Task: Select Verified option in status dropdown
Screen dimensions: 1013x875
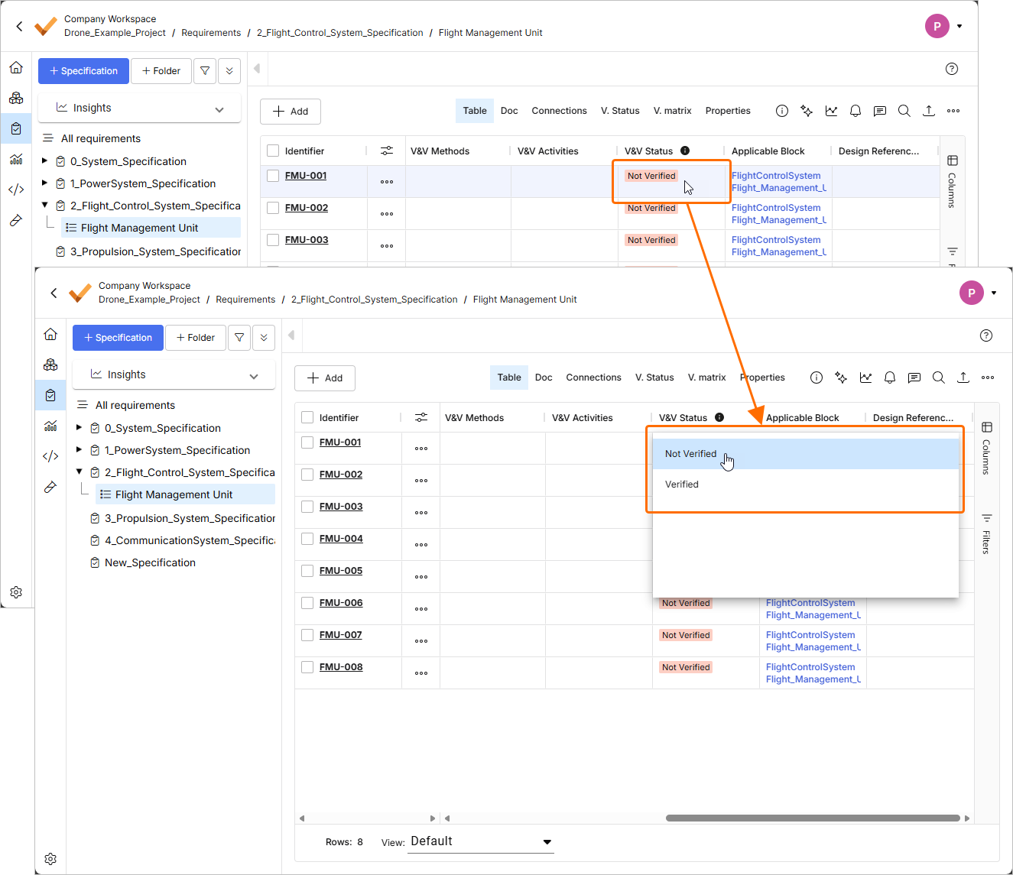Action: [682, 484]
